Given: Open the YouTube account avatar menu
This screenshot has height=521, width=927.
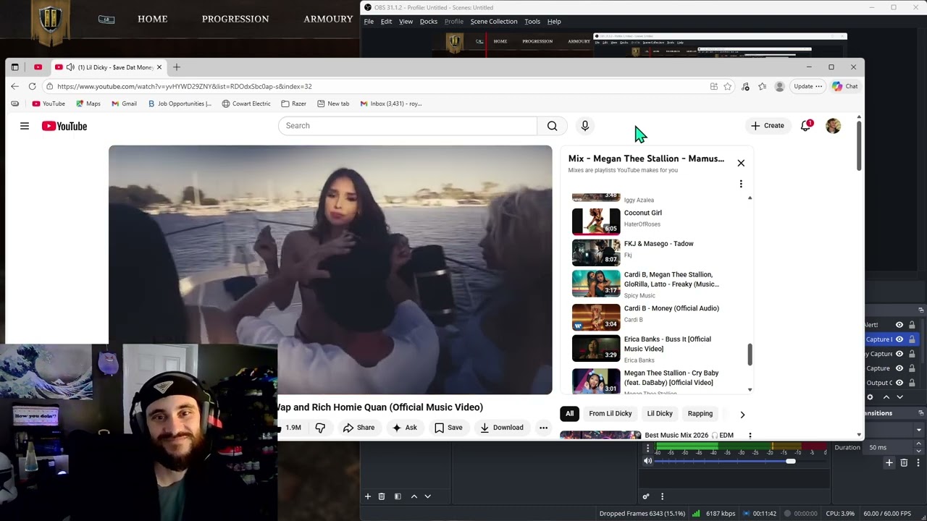Looking at the screenshot, I should click(x=834, y=126).
